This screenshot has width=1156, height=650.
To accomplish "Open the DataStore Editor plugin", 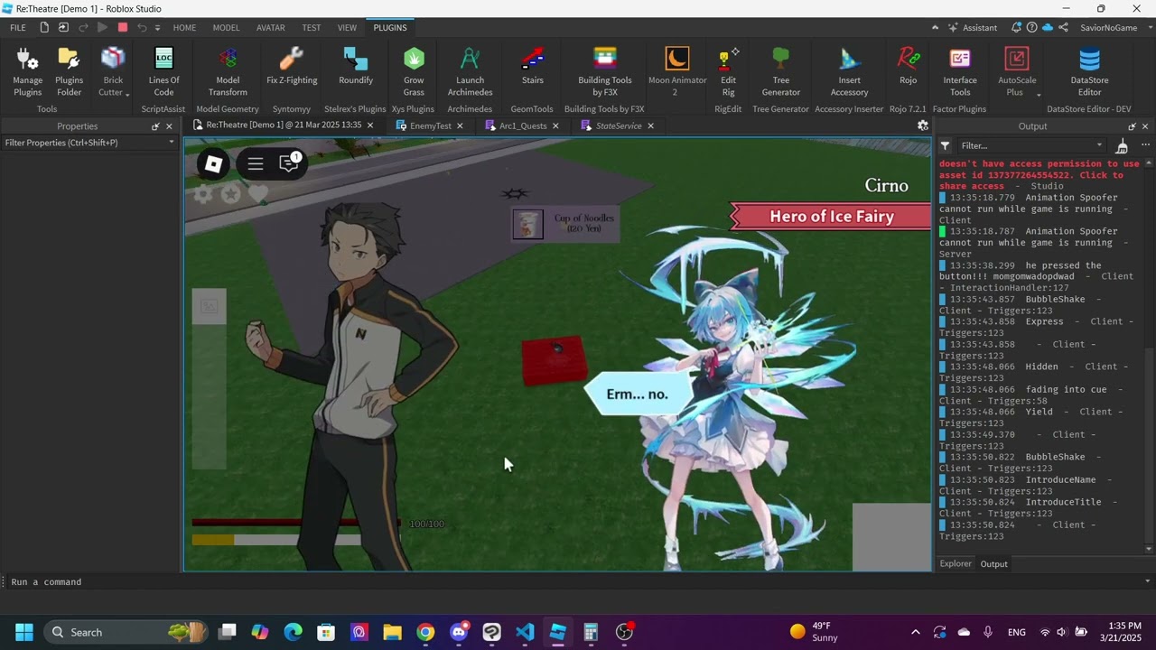I will pyautogui.click(x=1089, y=71).
